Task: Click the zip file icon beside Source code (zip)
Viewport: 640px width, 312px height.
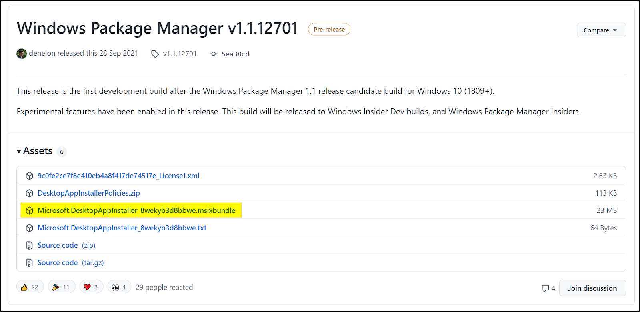Action: coord(29,245)
